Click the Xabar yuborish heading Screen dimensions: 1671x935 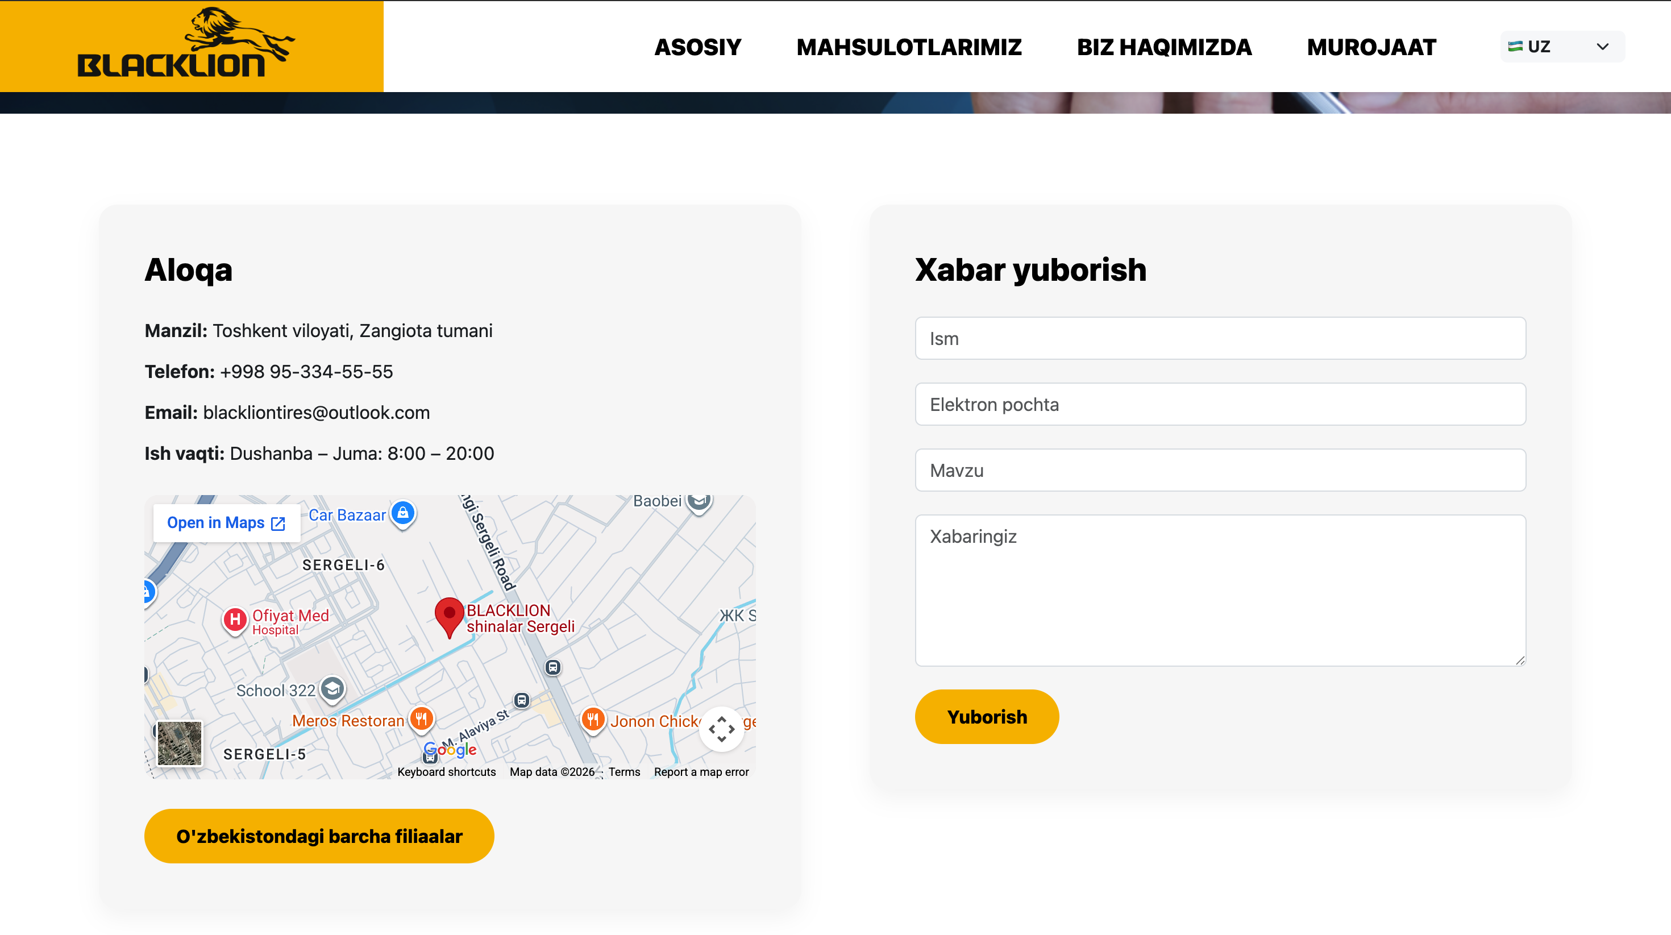pos(1031,270)
